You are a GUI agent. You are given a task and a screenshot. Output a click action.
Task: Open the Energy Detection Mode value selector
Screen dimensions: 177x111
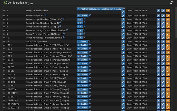pos(99,9)
